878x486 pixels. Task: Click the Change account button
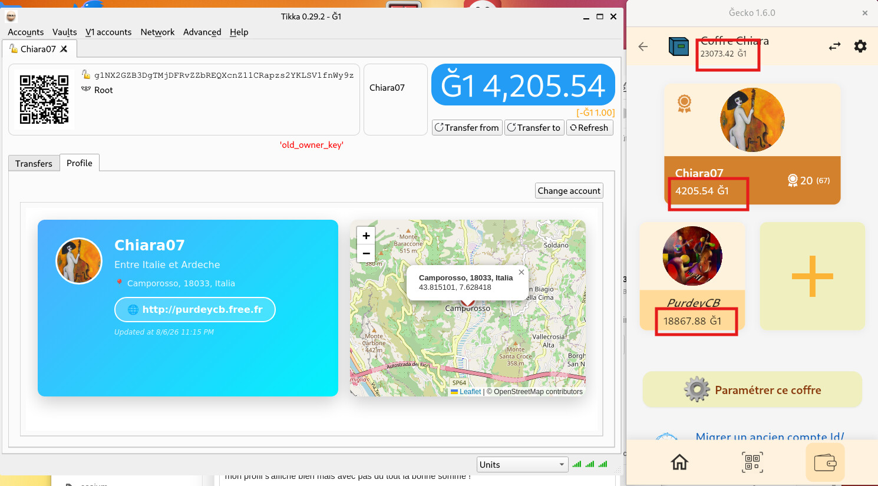[569, 191]
